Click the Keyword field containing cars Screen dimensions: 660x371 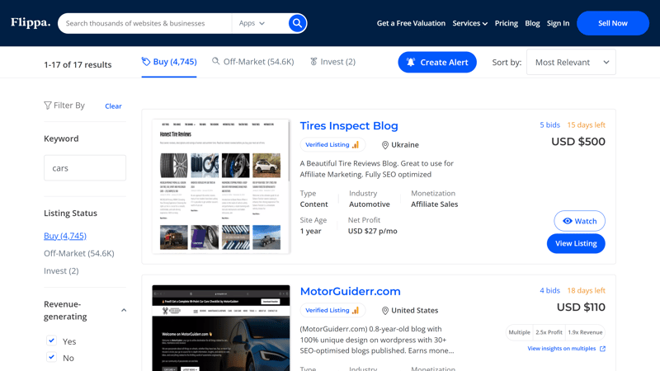click(85, 168)
